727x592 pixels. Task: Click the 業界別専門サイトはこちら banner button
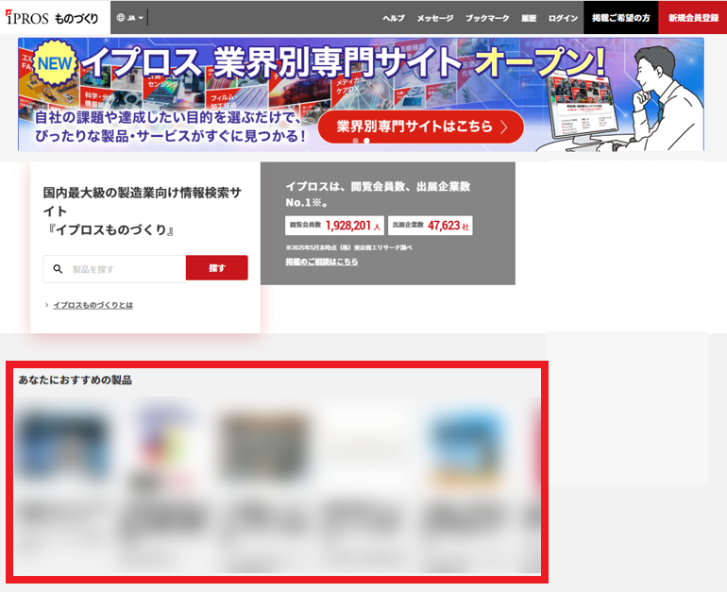point(420,127)
